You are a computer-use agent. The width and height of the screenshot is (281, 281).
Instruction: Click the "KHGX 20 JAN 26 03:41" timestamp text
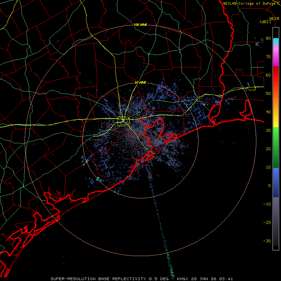pyautogui.click(x=205, y=279)
